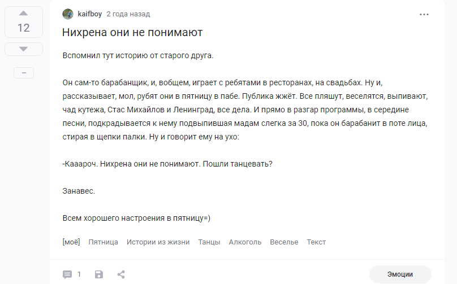The height and width of the screenshot is (284, 457).
Task: Go to the "Алкоголь" tag
Action: pyautogui.click(x=245, y=242)
